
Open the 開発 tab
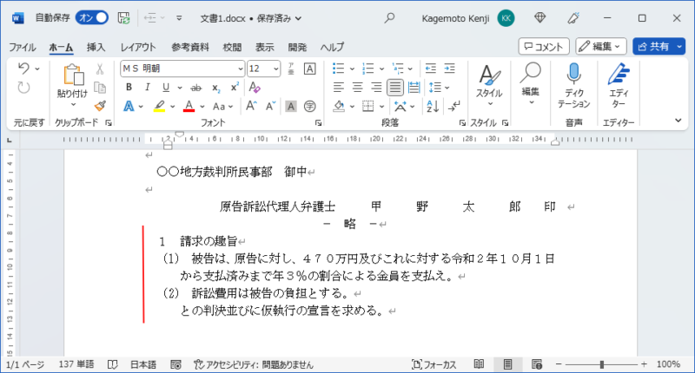(297, 47)
